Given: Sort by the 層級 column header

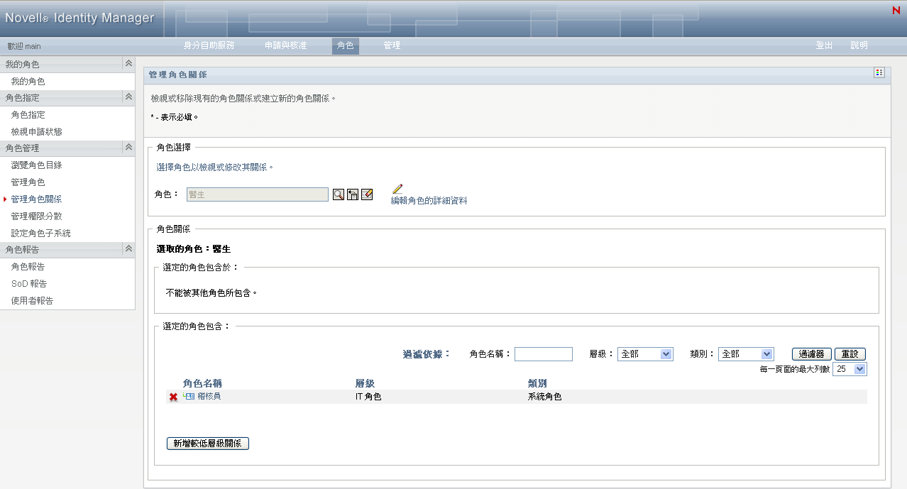Looking at the screenshot, I should (365, 383).
